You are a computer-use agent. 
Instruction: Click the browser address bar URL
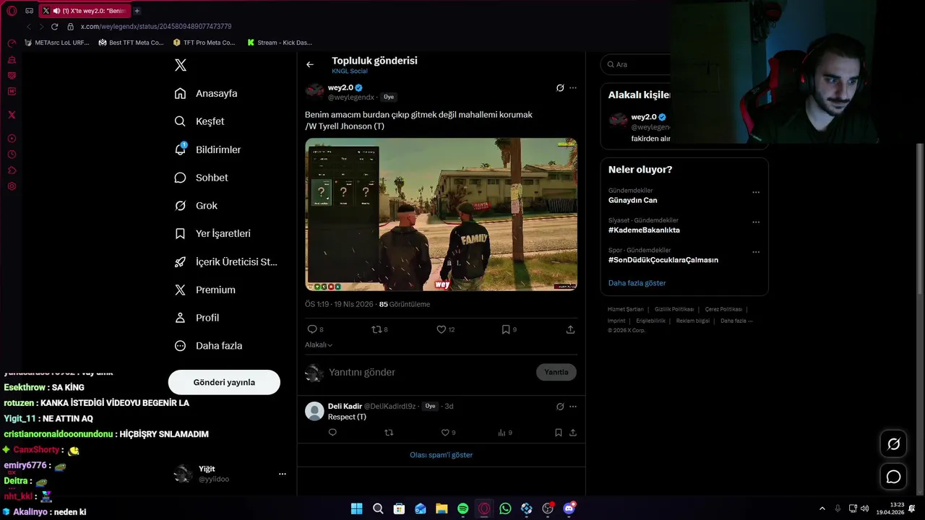coord(156,27)
